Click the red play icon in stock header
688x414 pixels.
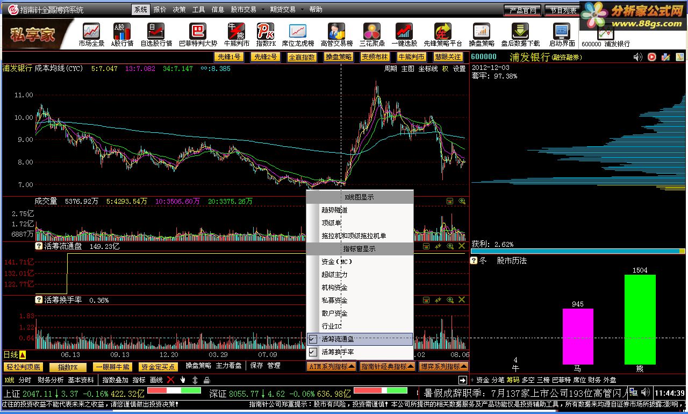pos(651,57)
